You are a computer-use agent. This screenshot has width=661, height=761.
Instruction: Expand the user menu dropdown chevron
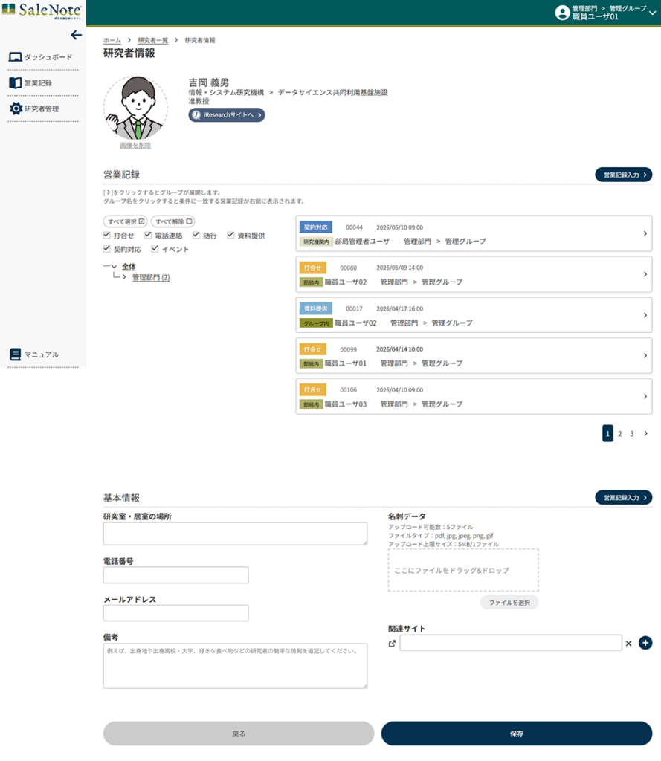pyautogui.click(x=652, y=13)
